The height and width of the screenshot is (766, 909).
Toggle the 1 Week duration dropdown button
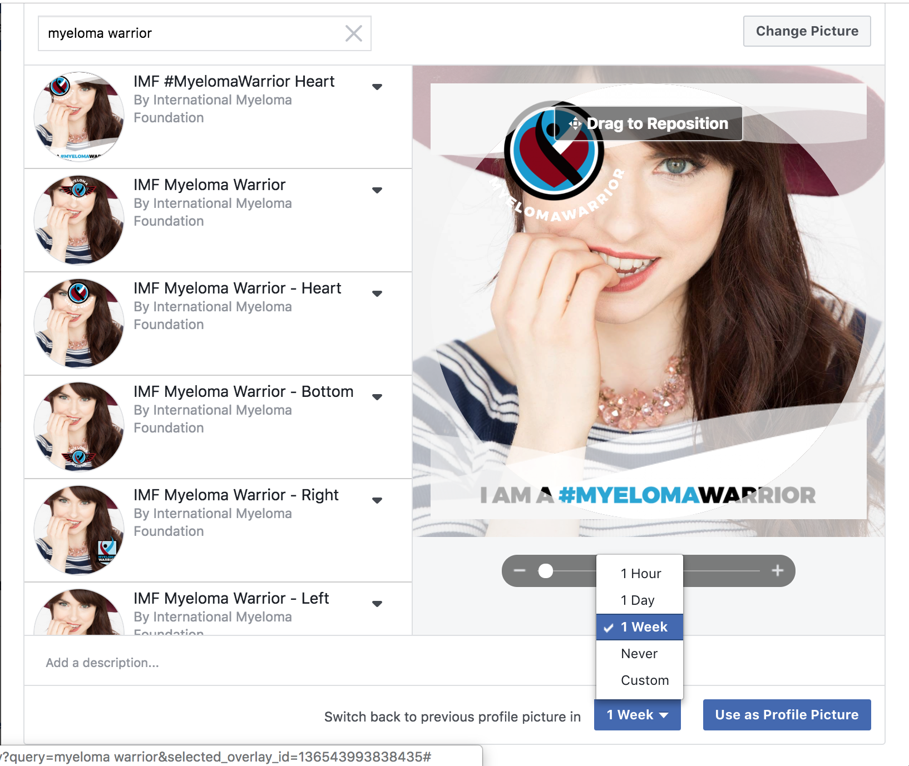pyautogui.click(x=638, y=715)
